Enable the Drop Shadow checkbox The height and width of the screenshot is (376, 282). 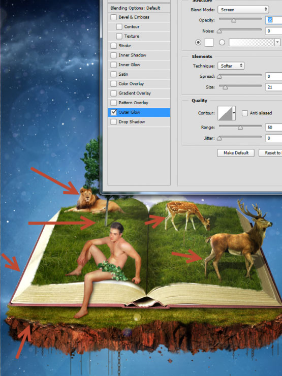pyautogui.click(x=113, y=122)
